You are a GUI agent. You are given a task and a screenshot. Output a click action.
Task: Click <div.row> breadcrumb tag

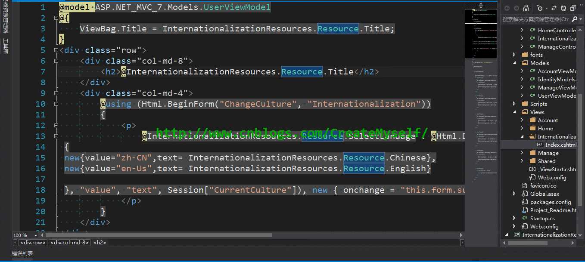pos(34,243)
